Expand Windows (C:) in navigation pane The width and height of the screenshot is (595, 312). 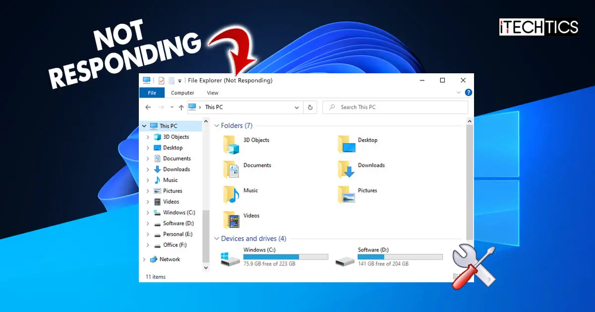click(x=148, y=212)
